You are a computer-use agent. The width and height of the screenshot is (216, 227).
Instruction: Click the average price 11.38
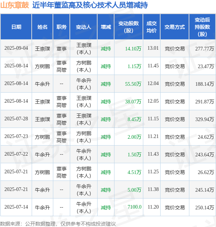coord(153,190)
